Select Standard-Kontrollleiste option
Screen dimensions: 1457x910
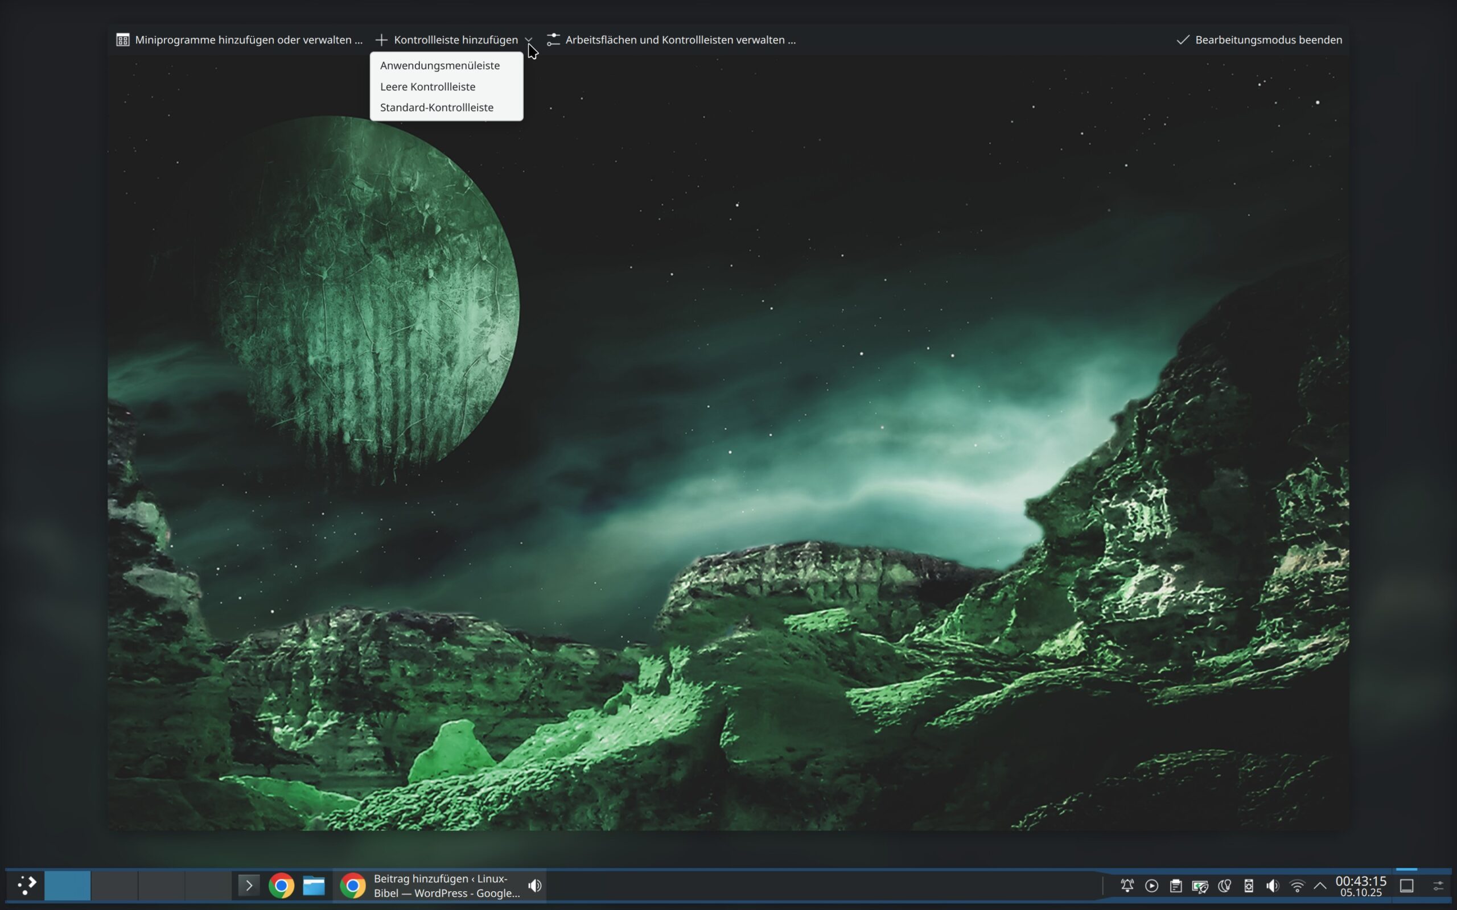pos(437,107)
